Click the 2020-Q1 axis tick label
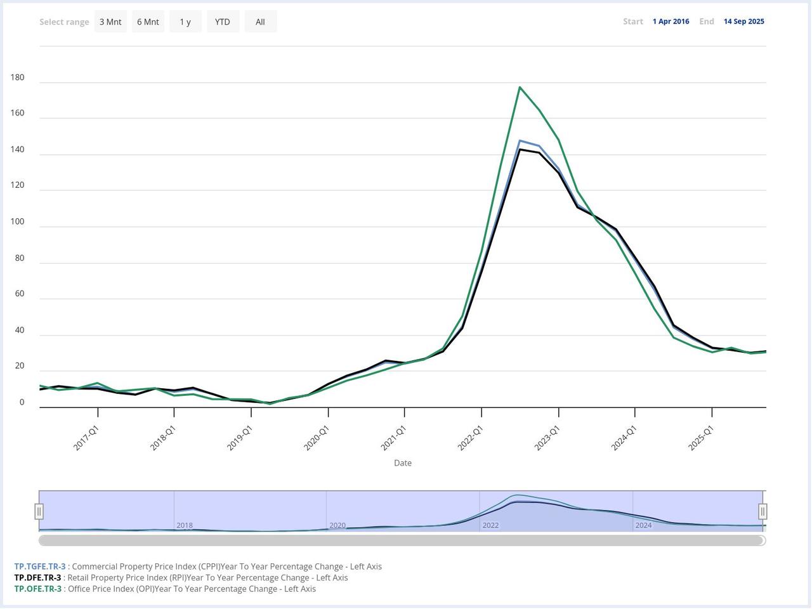Image resolution: width=812 pixels, height=609 pixels. pos(317,438)
